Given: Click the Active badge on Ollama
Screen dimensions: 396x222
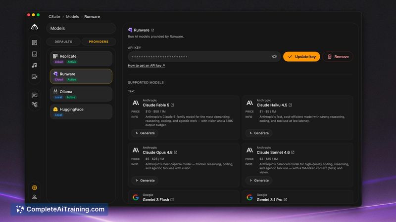Looking at the screenshot, I should pos(71,97).
